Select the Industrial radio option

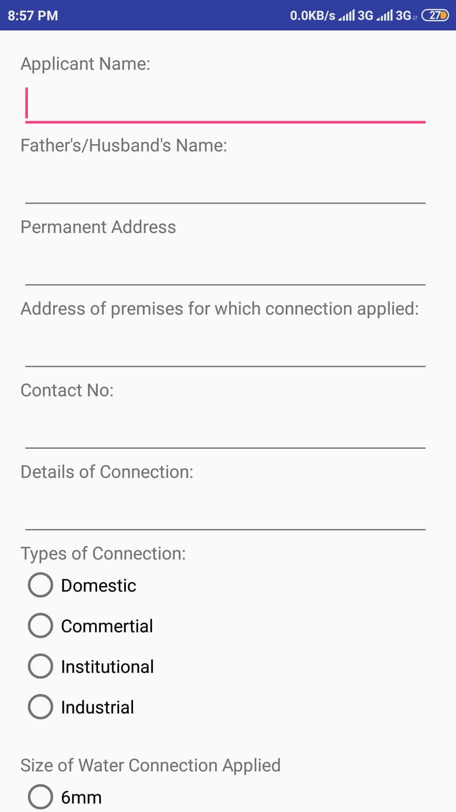(x=41, y=707)
